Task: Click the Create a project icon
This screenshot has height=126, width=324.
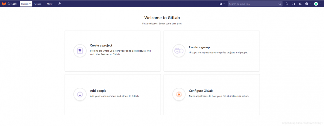Action: coord(80,51)
